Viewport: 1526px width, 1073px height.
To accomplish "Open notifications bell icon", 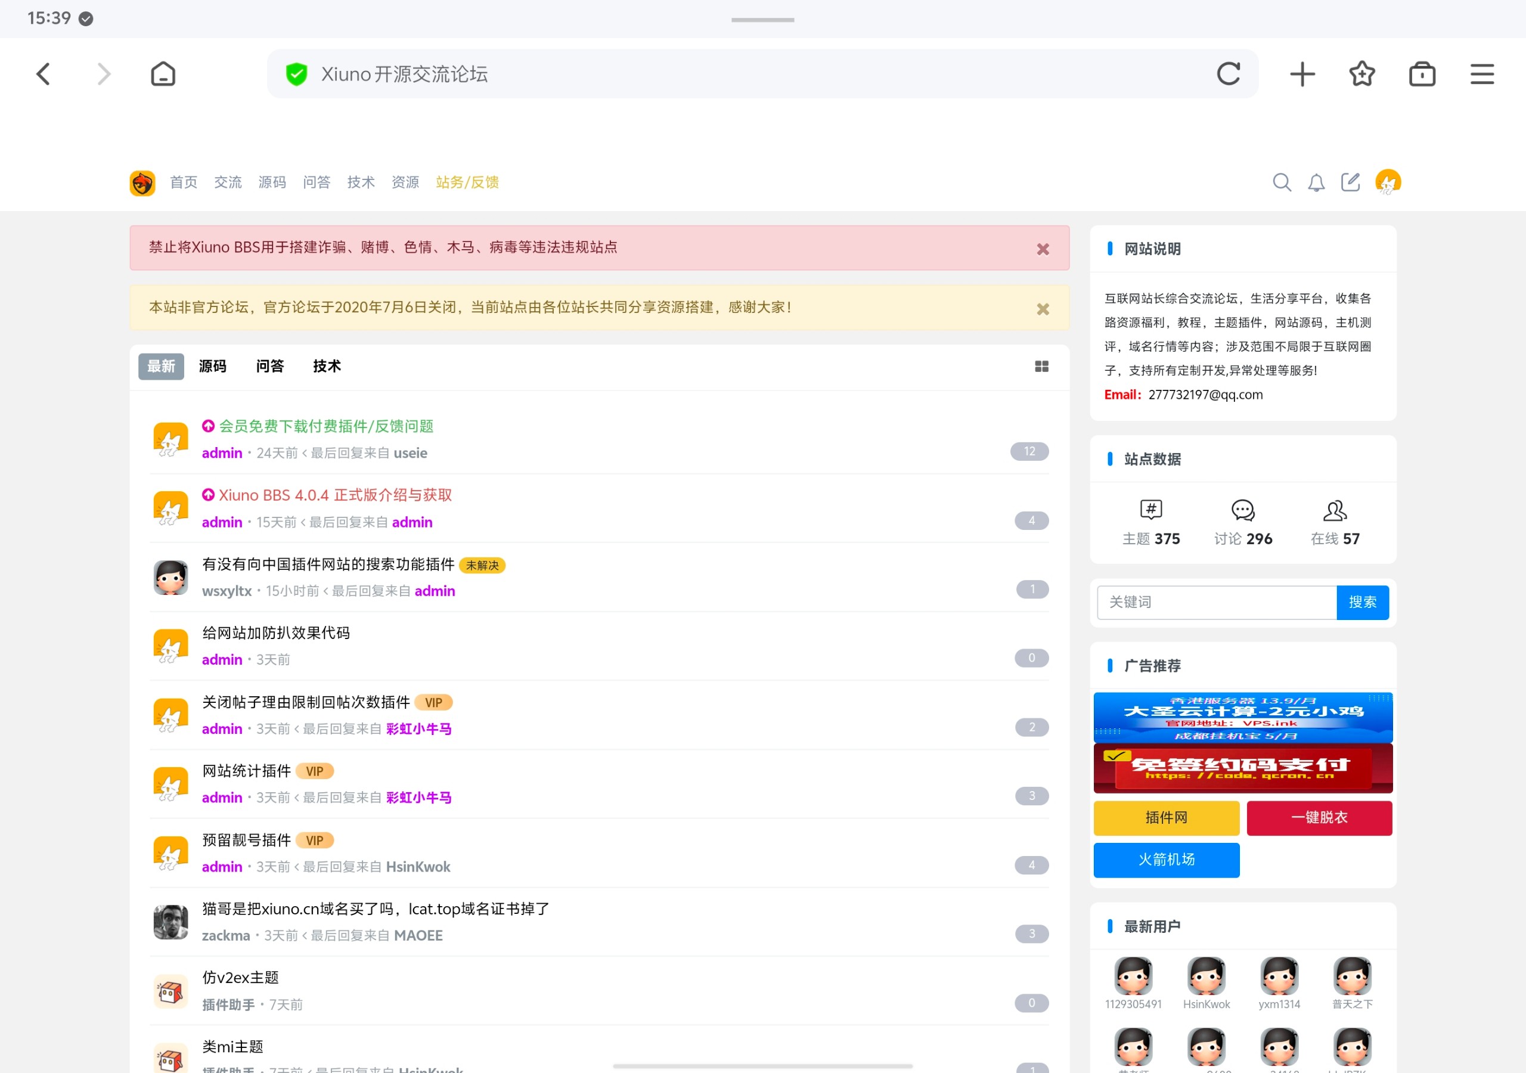I will 1316,182.
